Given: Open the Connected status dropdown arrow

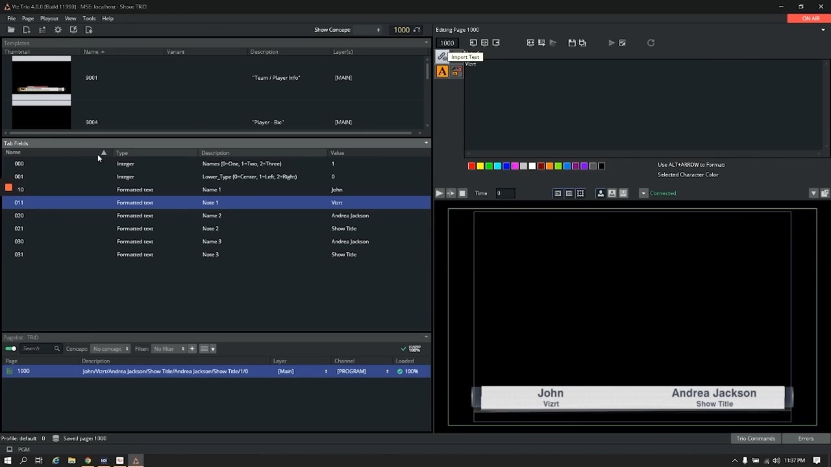Looking at the screenshot, I should coord(643,193).
